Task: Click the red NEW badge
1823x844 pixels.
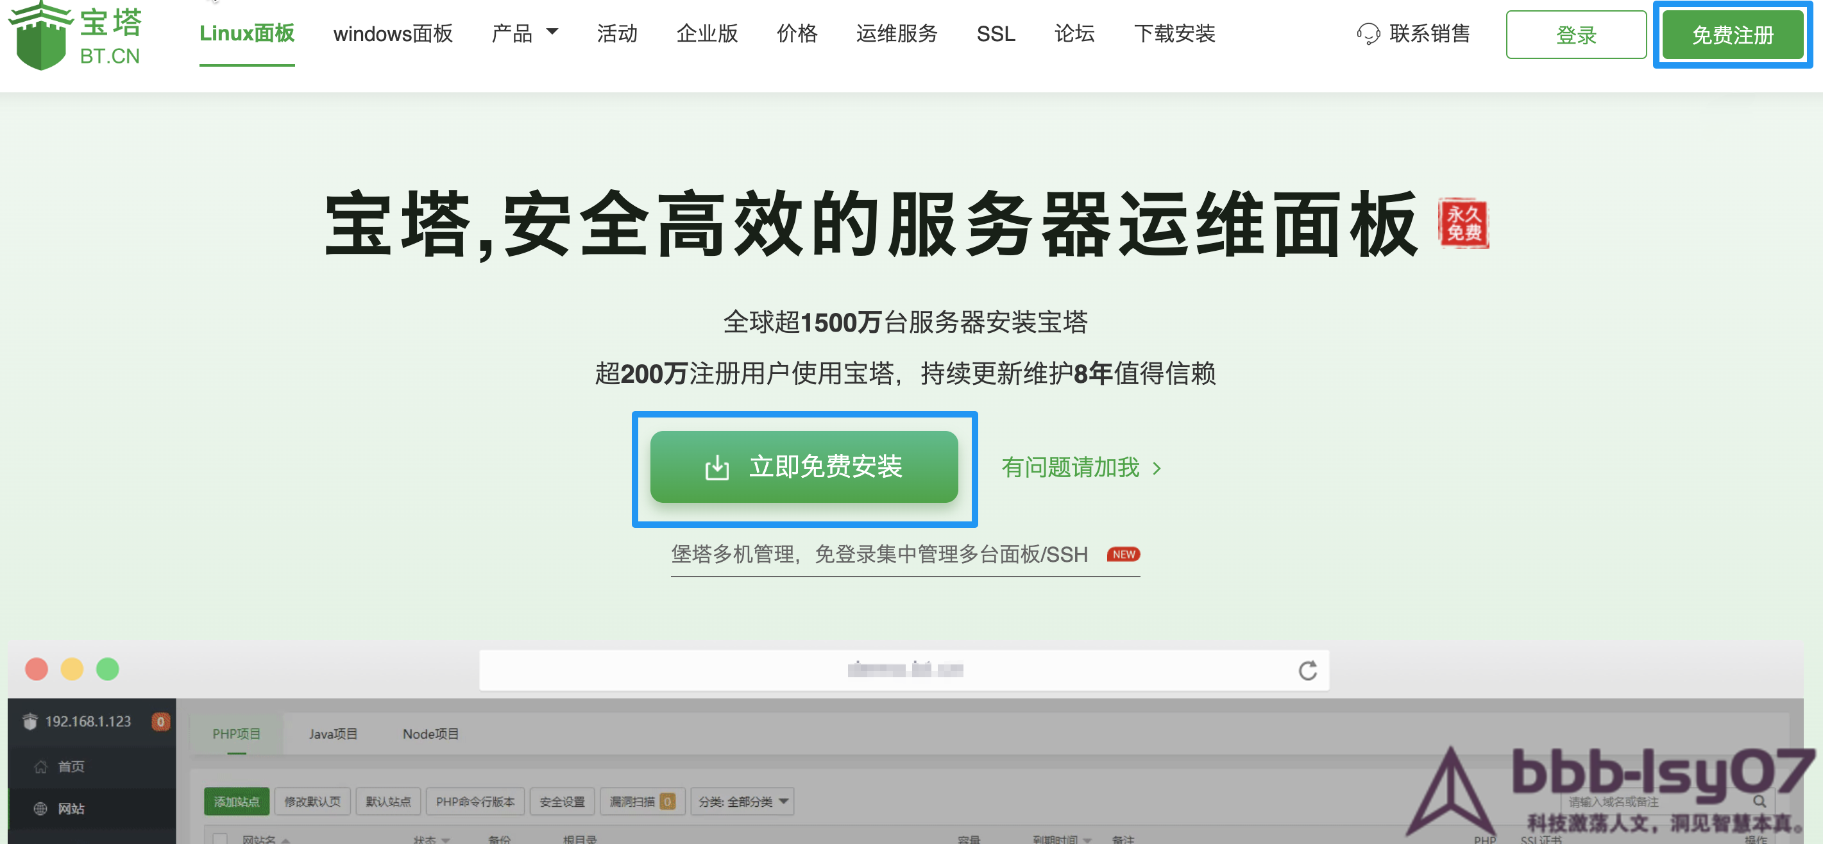Action: 1123,555
